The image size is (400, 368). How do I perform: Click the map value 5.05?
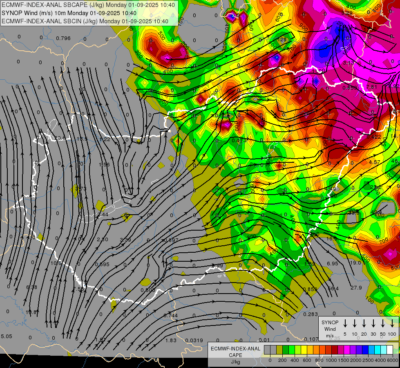[7, 337]
